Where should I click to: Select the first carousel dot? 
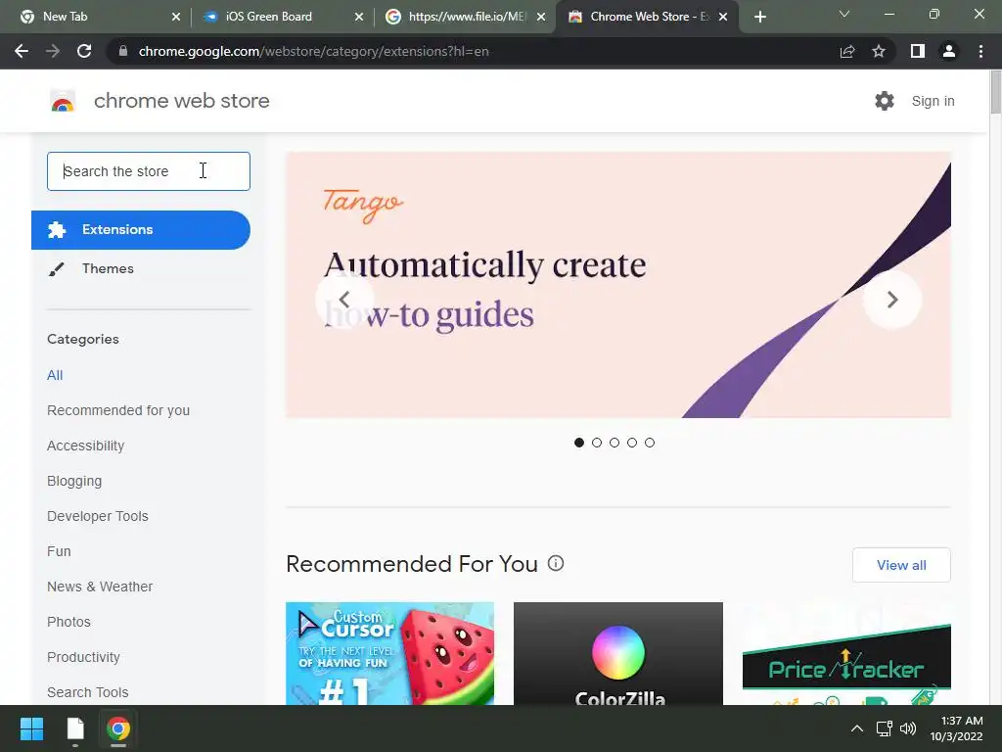579,443
